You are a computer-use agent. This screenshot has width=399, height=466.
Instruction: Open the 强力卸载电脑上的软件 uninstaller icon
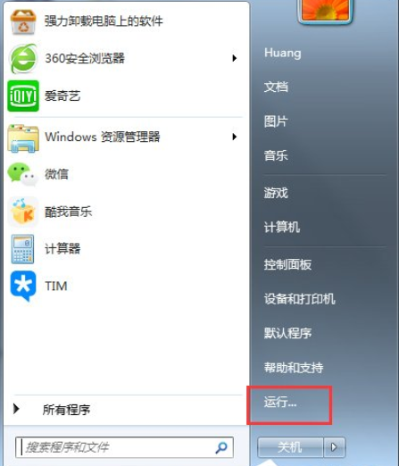click(23, 21)
